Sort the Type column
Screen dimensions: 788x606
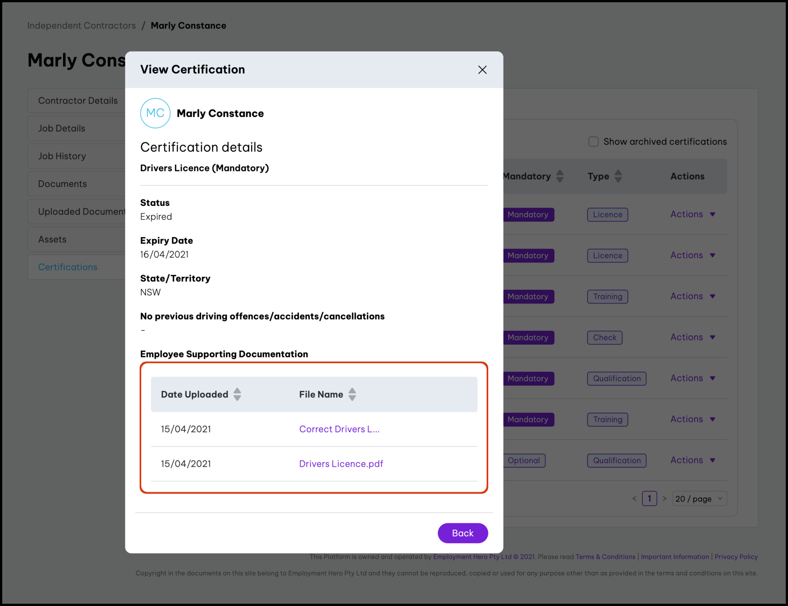click(x=618, y=176)
